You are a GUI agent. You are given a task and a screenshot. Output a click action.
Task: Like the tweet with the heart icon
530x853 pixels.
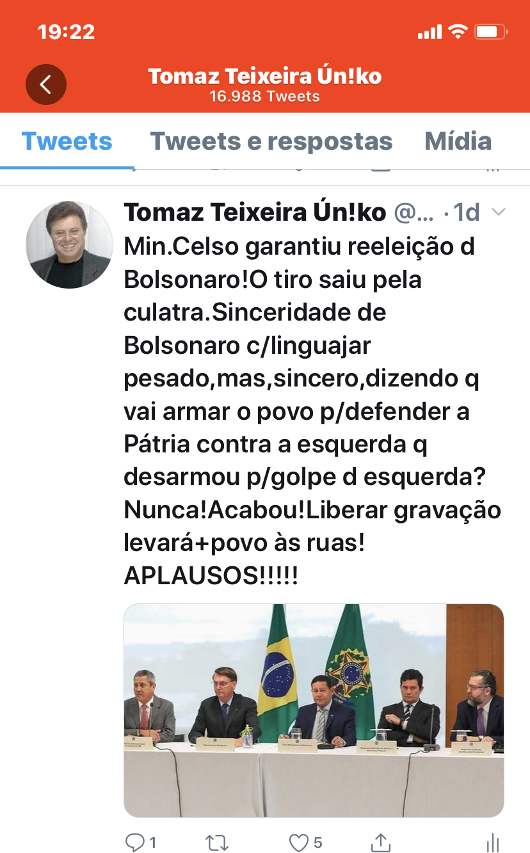coord(299,842)
